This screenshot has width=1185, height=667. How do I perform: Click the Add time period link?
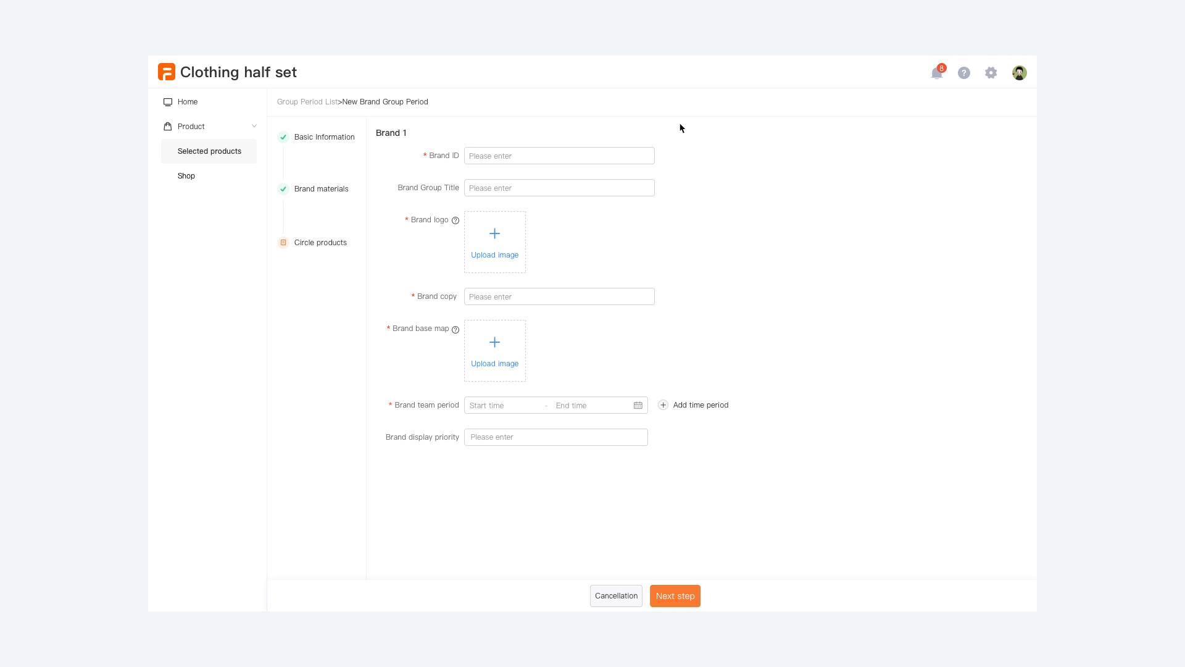point(701,405)
